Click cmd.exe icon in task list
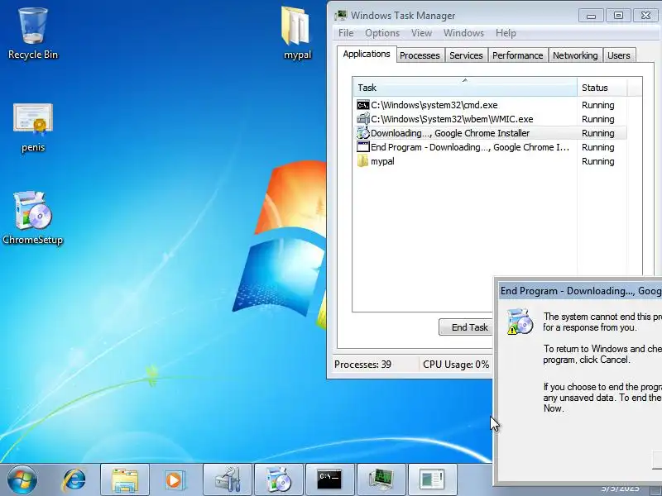This screenshot has width=662, height=496. (362, 105)
